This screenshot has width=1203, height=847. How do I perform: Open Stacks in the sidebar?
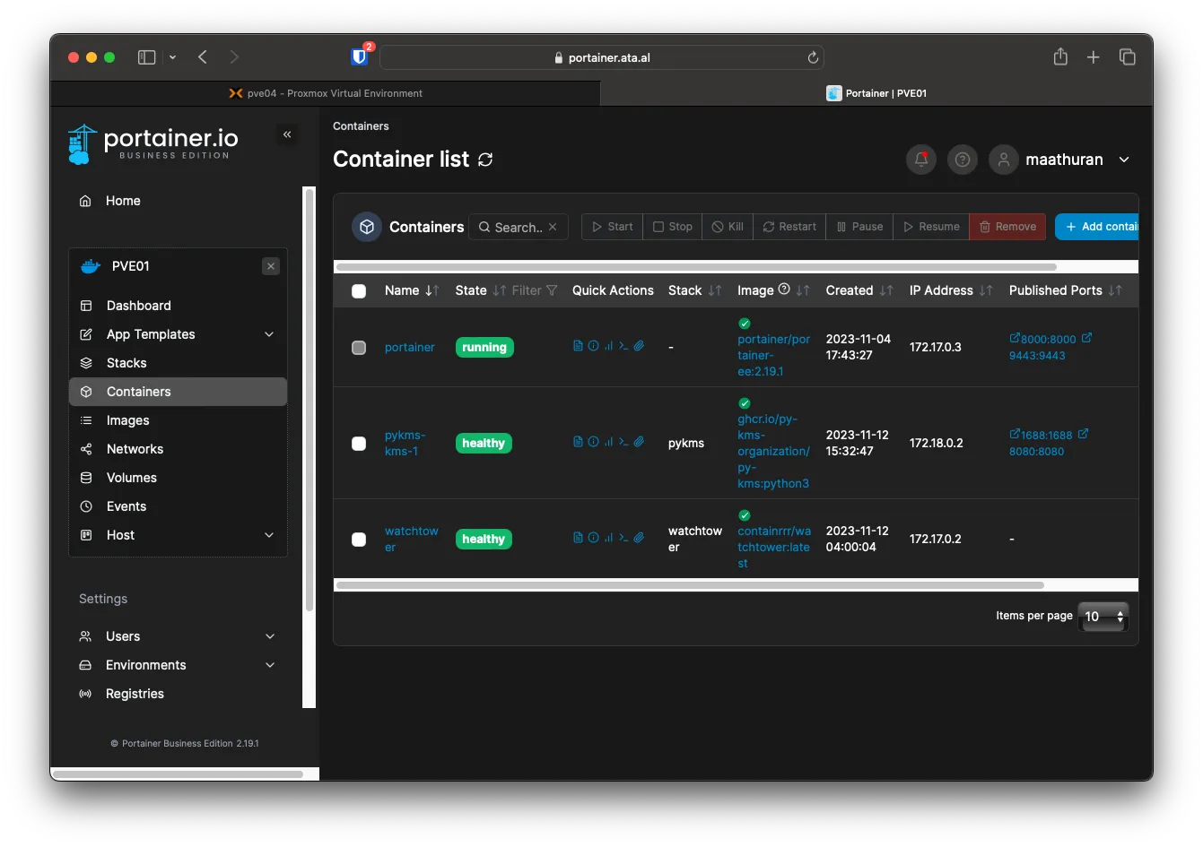[126, 363]
